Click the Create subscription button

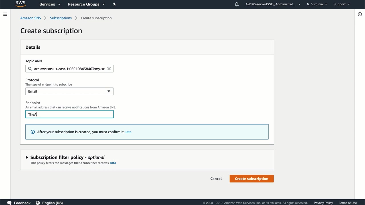click(x=252, y=179)
